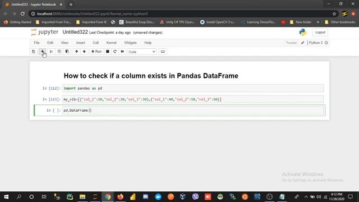Open the View menu
The height and width of the screenshot is (202, 359).
[x=65, y=43]
